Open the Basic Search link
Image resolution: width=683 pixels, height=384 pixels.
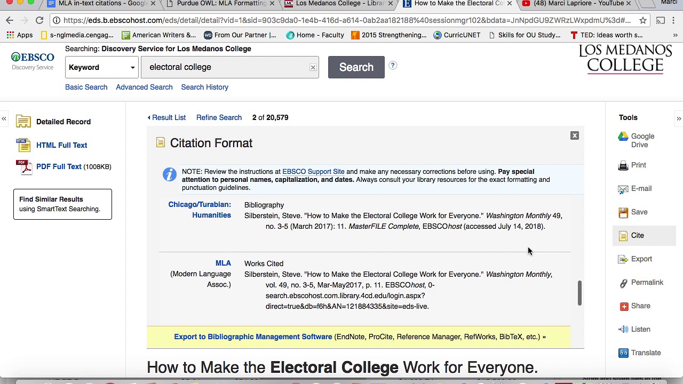86,87
